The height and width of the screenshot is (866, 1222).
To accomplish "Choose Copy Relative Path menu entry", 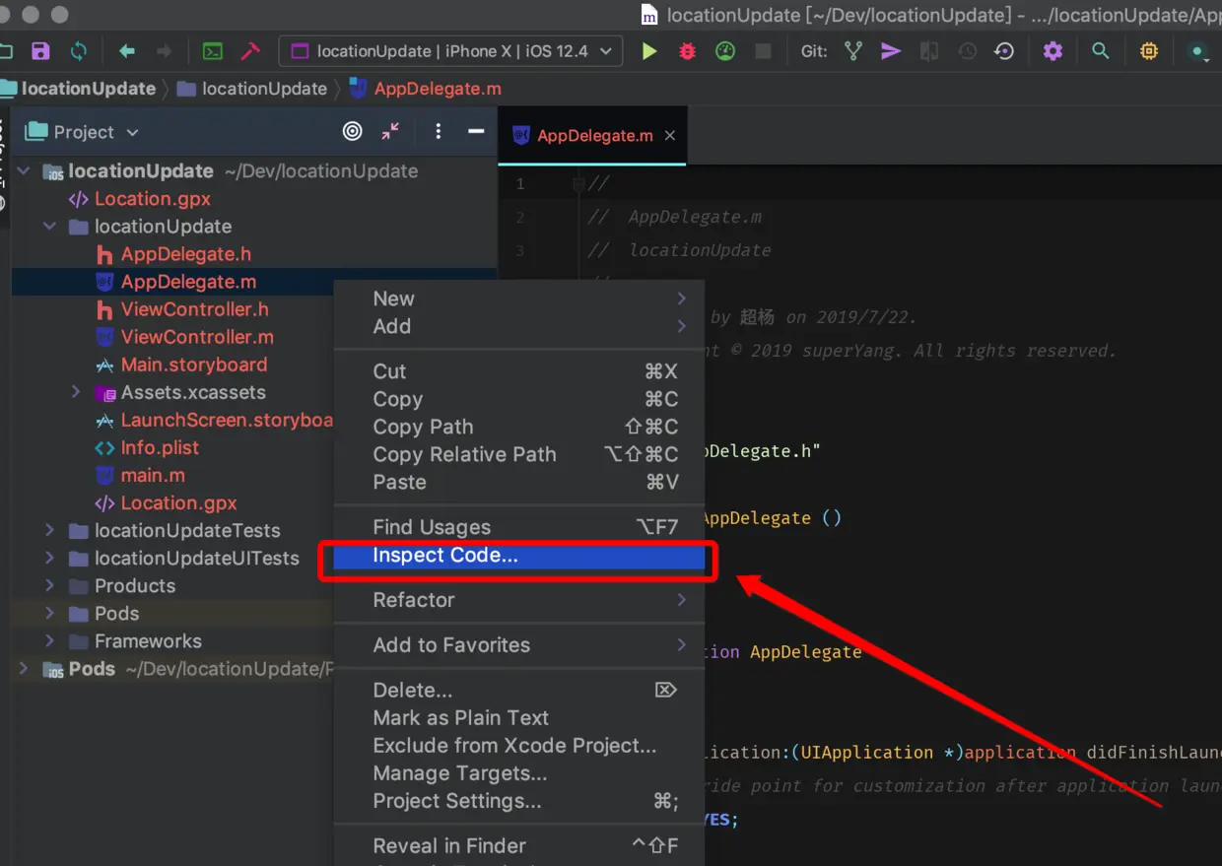I will pos(519,454).
